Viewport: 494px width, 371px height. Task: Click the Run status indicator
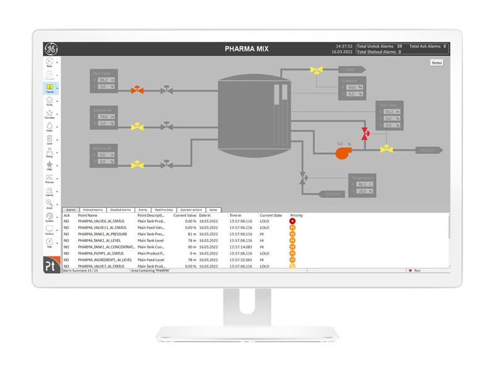pyautogui.click(x=414, y=271)
